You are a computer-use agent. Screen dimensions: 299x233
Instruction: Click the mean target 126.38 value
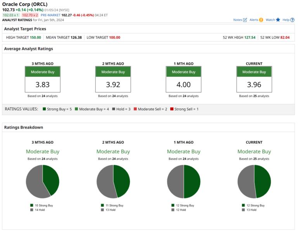[x=76, y=37]
